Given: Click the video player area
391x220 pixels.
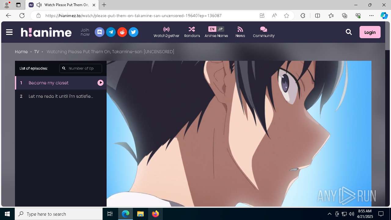Looking at the screenshot, I should point(239,134).
